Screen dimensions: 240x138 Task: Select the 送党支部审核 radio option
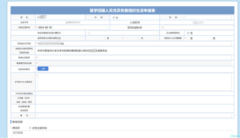[30, 128]
